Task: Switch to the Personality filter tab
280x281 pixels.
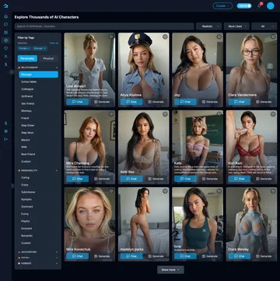Action: point(27,58)
